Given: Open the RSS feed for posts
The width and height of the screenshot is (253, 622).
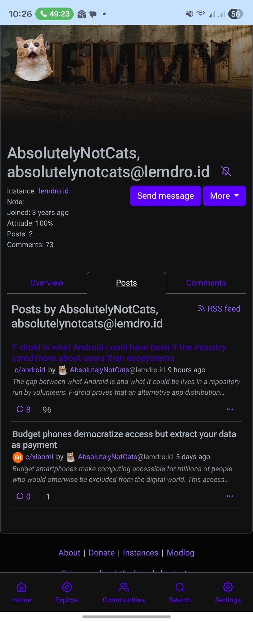Looking at the screenshot, I should 219,309.
